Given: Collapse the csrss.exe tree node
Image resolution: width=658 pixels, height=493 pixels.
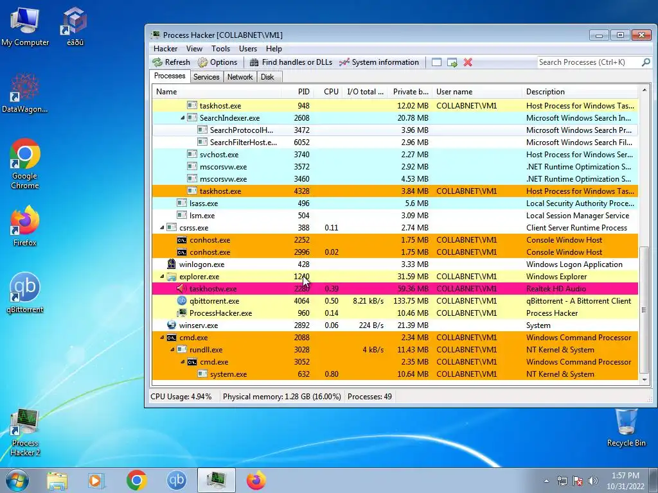Looking at the screenshot, I should click(162, 228).
